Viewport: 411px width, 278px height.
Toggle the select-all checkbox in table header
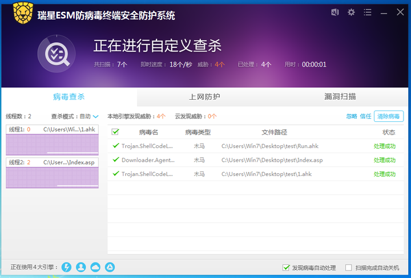115,132
